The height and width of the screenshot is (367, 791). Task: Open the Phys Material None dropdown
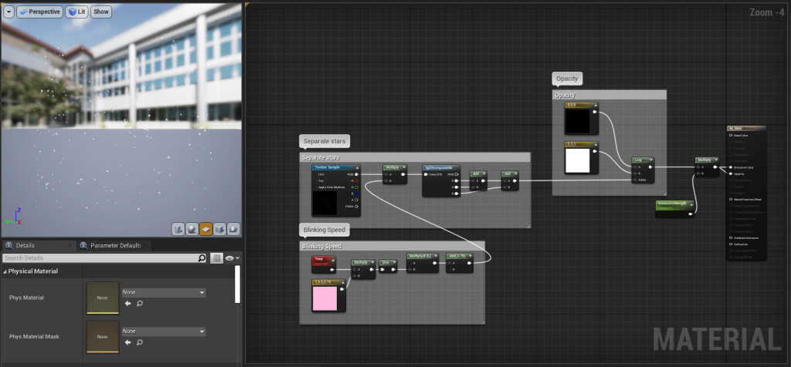point(164,293)
